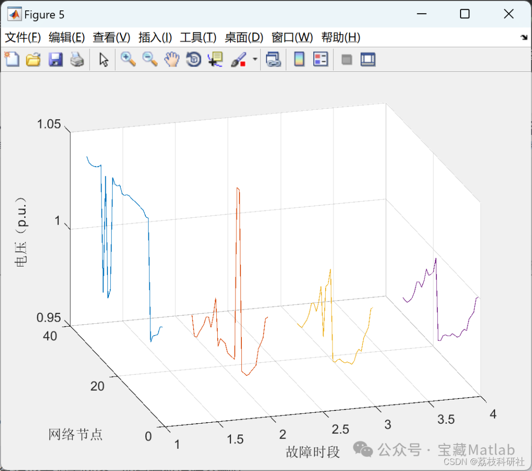Click the Show Plot Tools icon
Viewport: 532px width, 471px height.
coord(368,60)
